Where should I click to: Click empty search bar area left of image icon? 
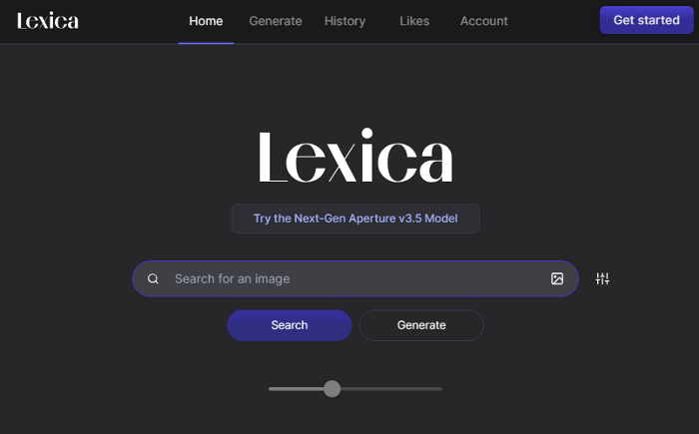(419, 279)
